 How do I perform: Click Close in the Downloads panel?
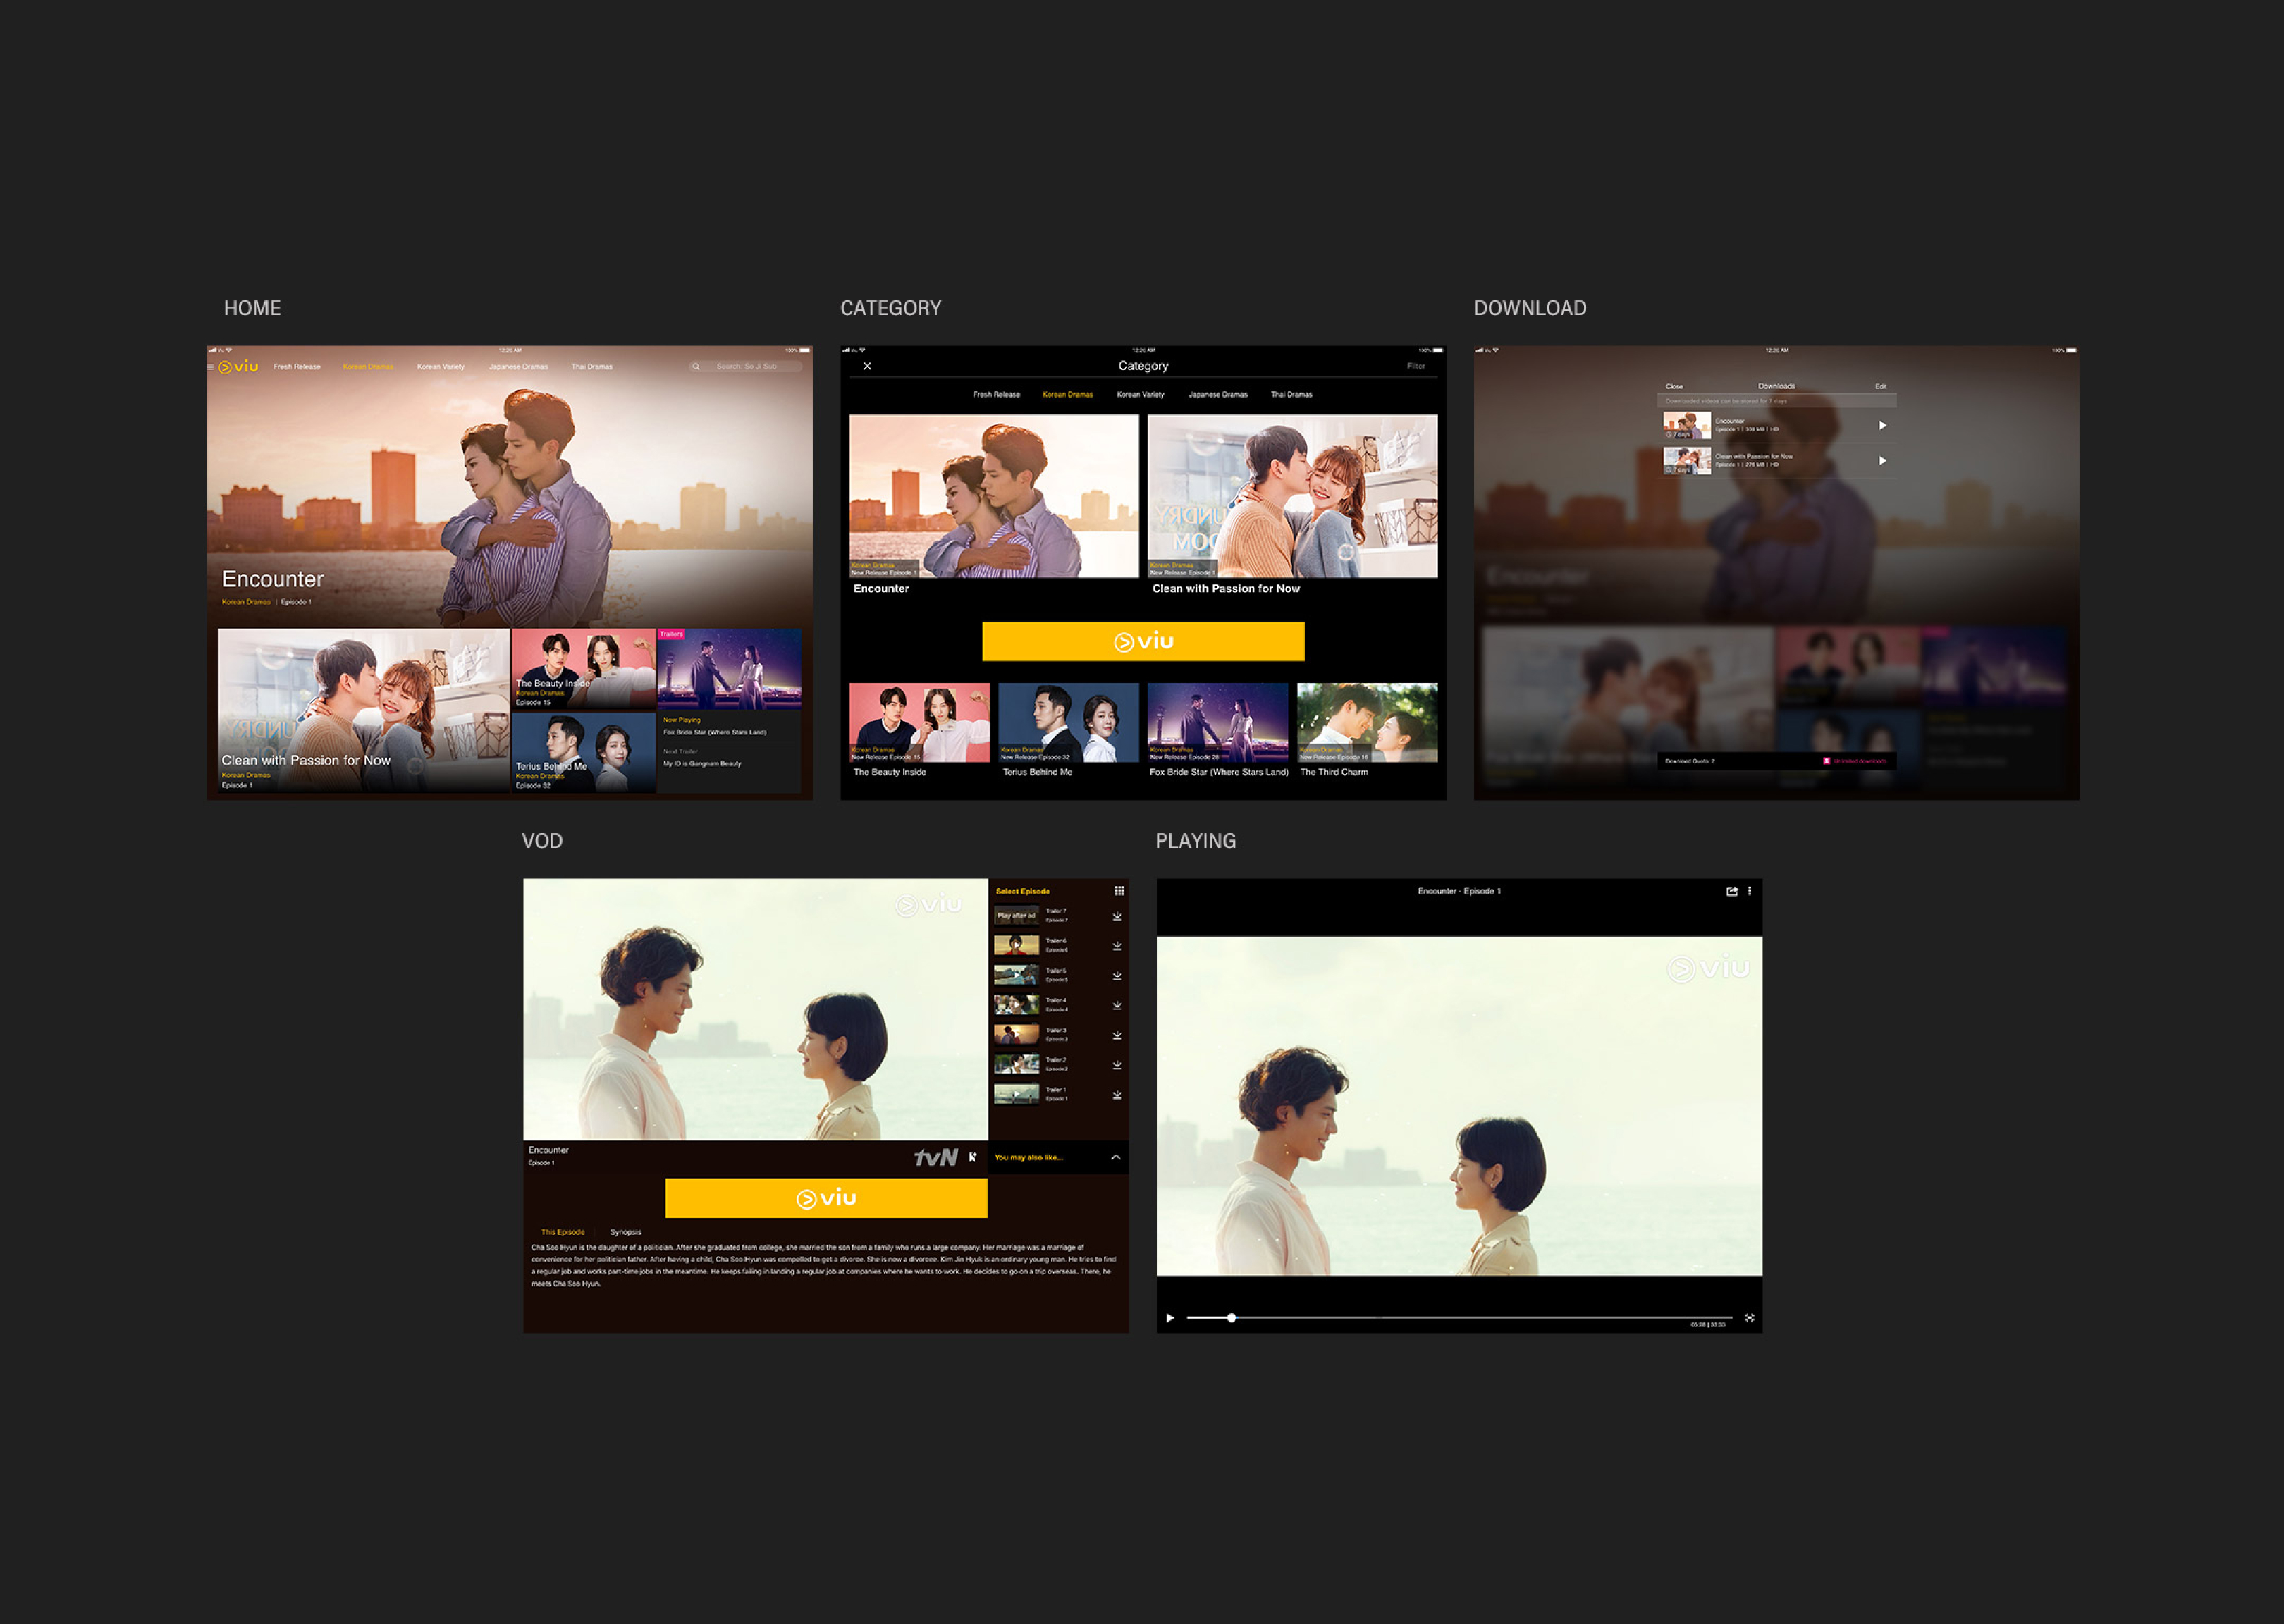(x=1674, y=386)
